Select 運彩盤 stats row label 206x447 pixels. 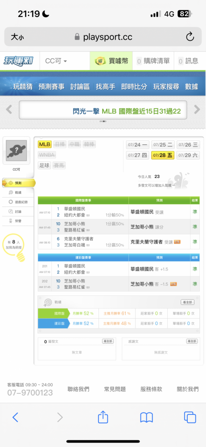53,323
